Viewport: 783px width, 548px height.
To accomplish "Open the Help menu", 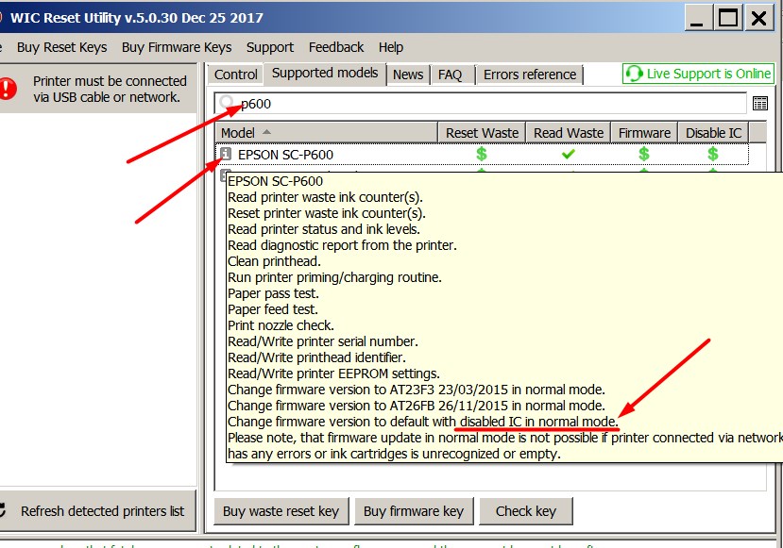I will (390, 47).
